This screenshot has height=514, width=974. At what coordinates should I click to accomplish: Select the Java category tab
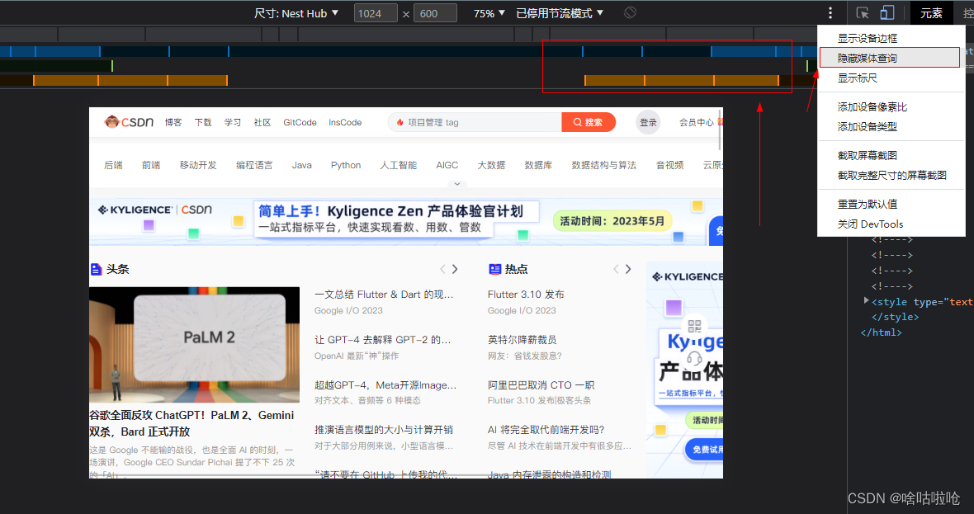click(x=302, y=165)
